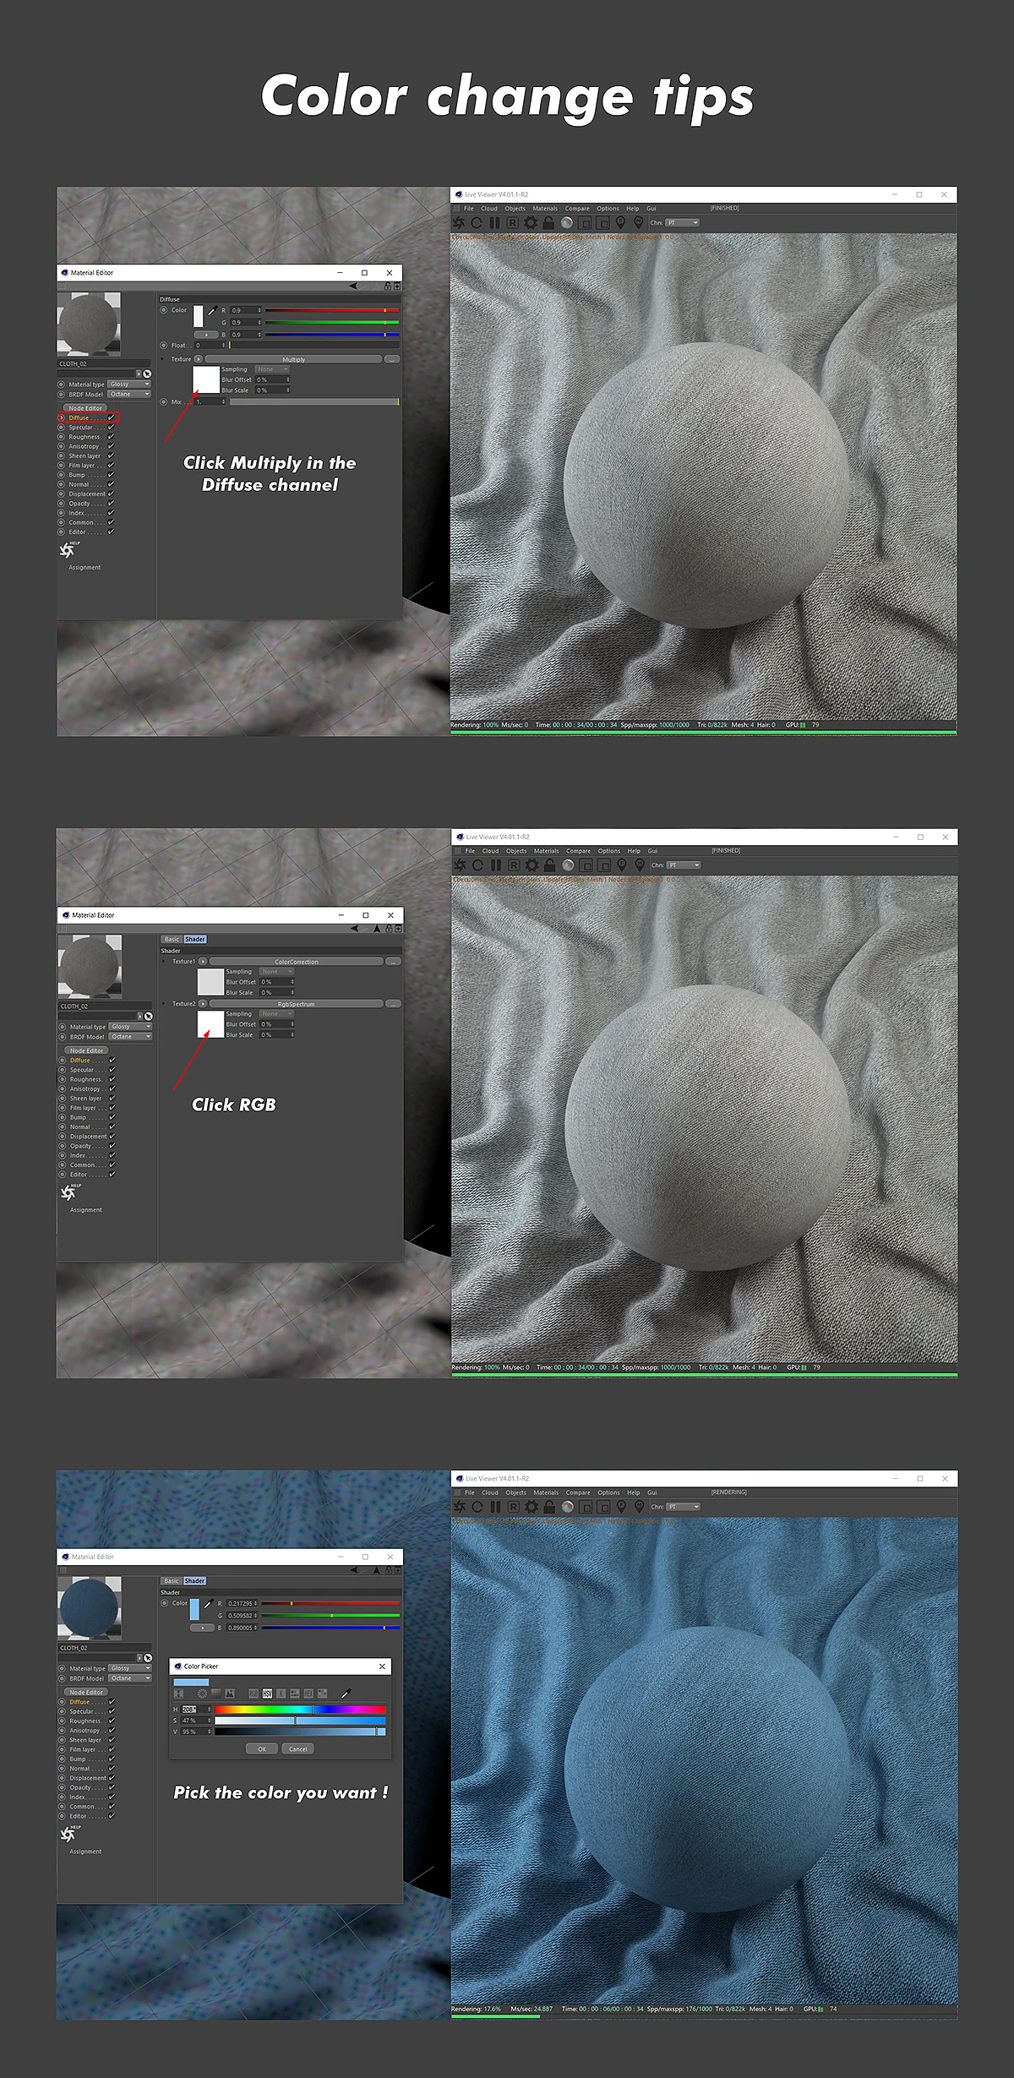The image size is (1014, 2078).
Task: Click the lock resolution icon in the rendering Live Viewer
Action: pyautogui.click(x=549, y=1507)
